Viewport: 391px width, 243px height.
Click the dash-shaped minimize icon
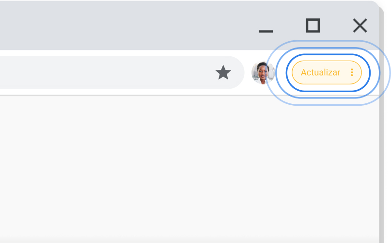pyautogui.click(x=266, y=31)
